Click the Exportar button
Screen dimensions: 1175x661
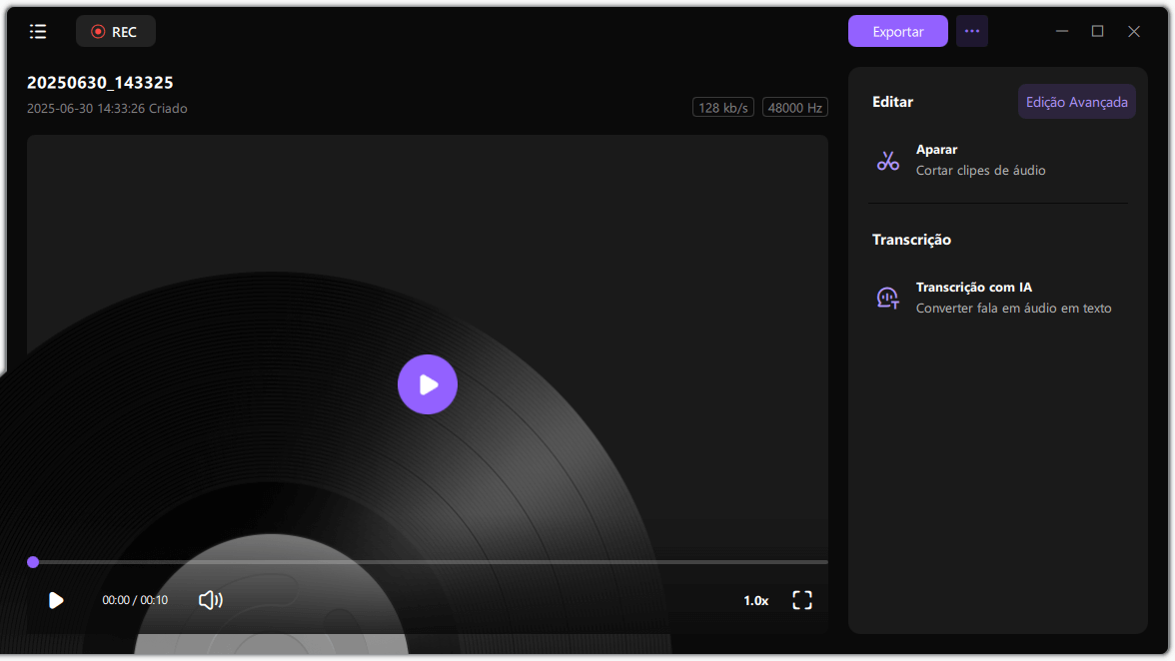(897, 31)
